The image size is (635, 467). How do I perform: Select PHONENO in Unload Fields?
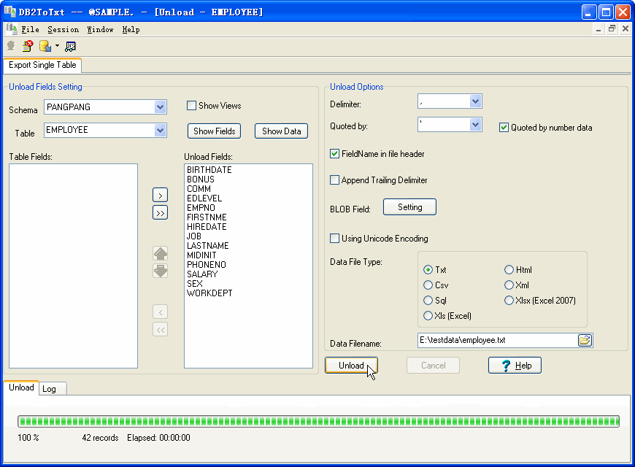[x=206, y=265]
